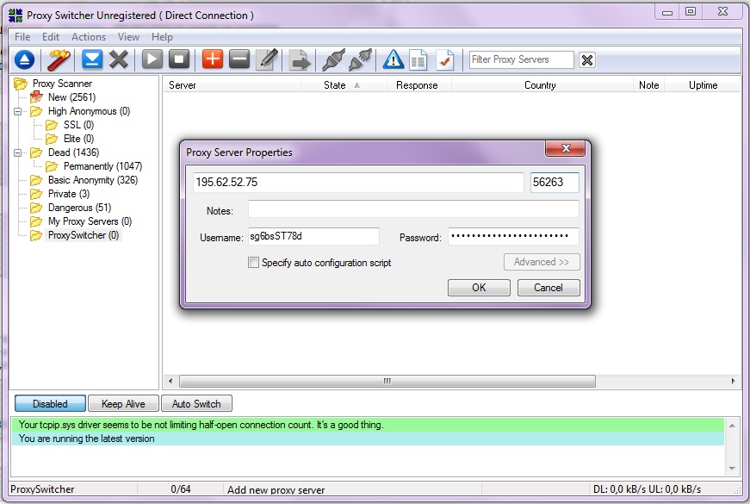Open the File menu
750x504 pixels.
[x=22, y=37]
